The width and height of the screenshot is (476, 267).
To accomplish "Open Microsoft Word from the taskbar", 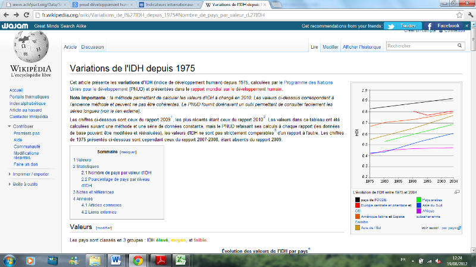I will tap(115, 259).
